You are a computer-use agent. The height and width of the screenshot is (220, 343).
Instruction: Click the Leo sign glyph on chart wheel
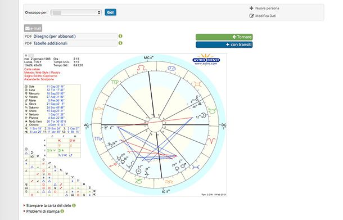point(141,68)
